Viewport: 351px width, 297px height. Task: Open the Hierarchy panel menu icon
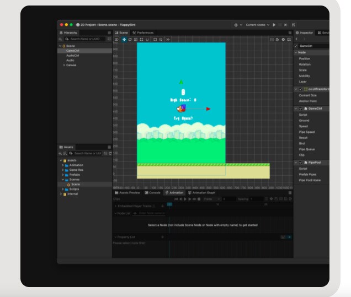[109, 33]
